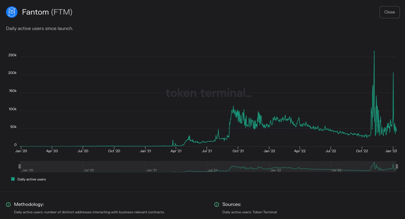The height and width of the screenshot is (219, 405).
Task: Select the left brush handle on the minimap
Action: (x=19, y=166)
